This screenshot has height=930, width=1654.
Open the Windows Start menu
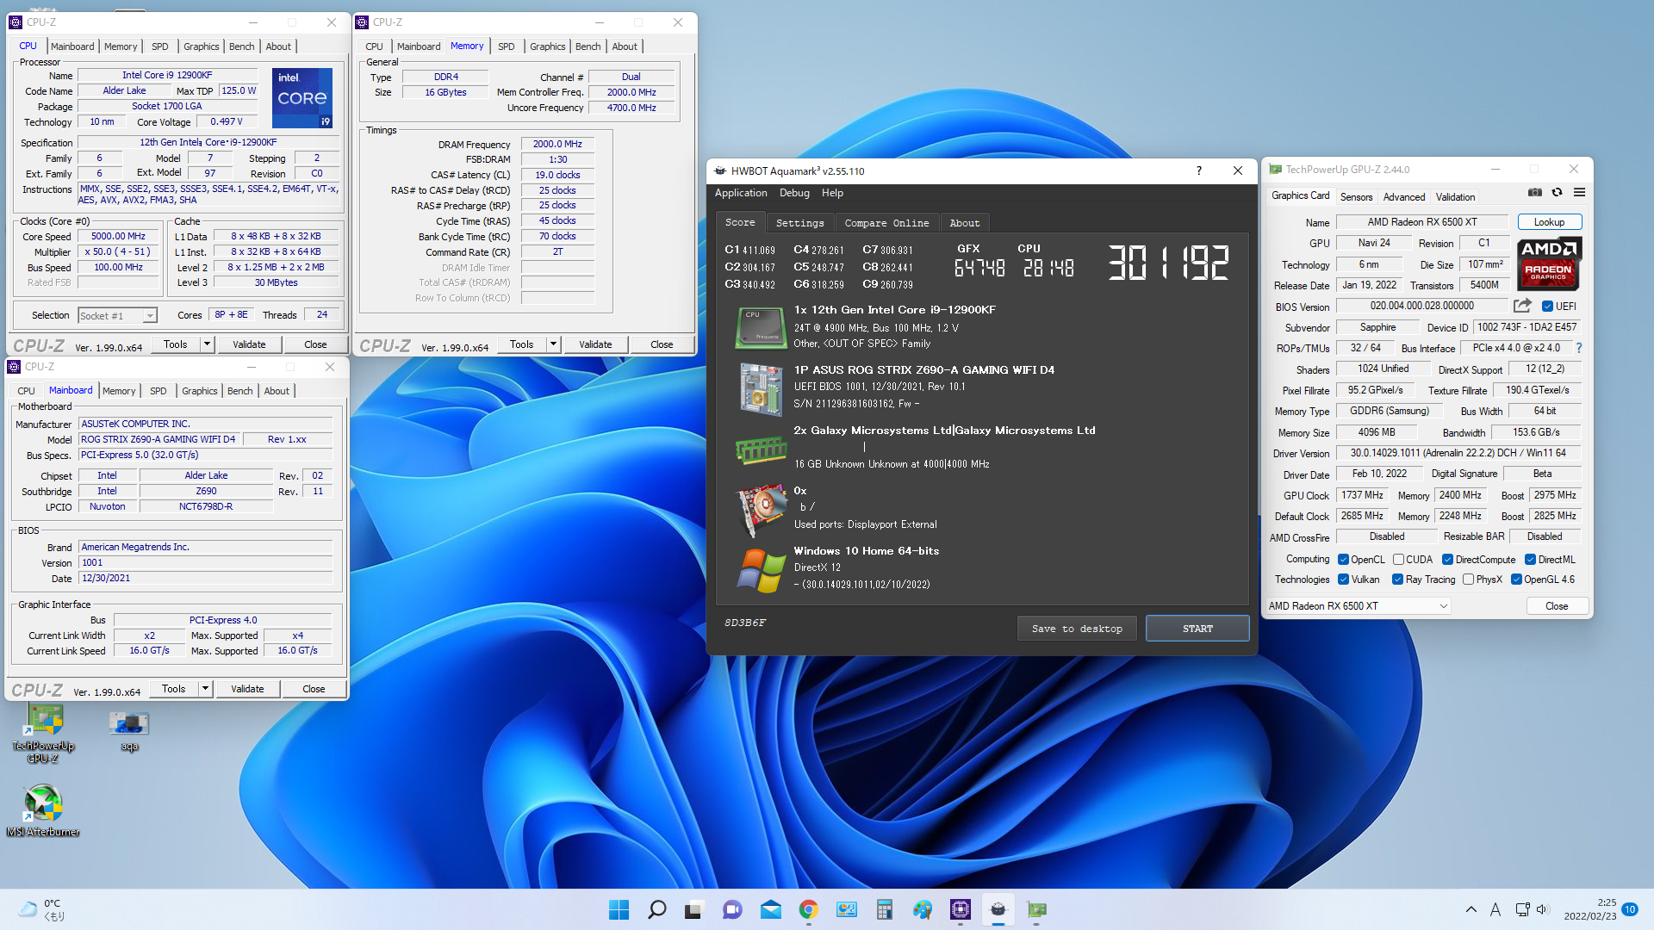coord(619,909)
